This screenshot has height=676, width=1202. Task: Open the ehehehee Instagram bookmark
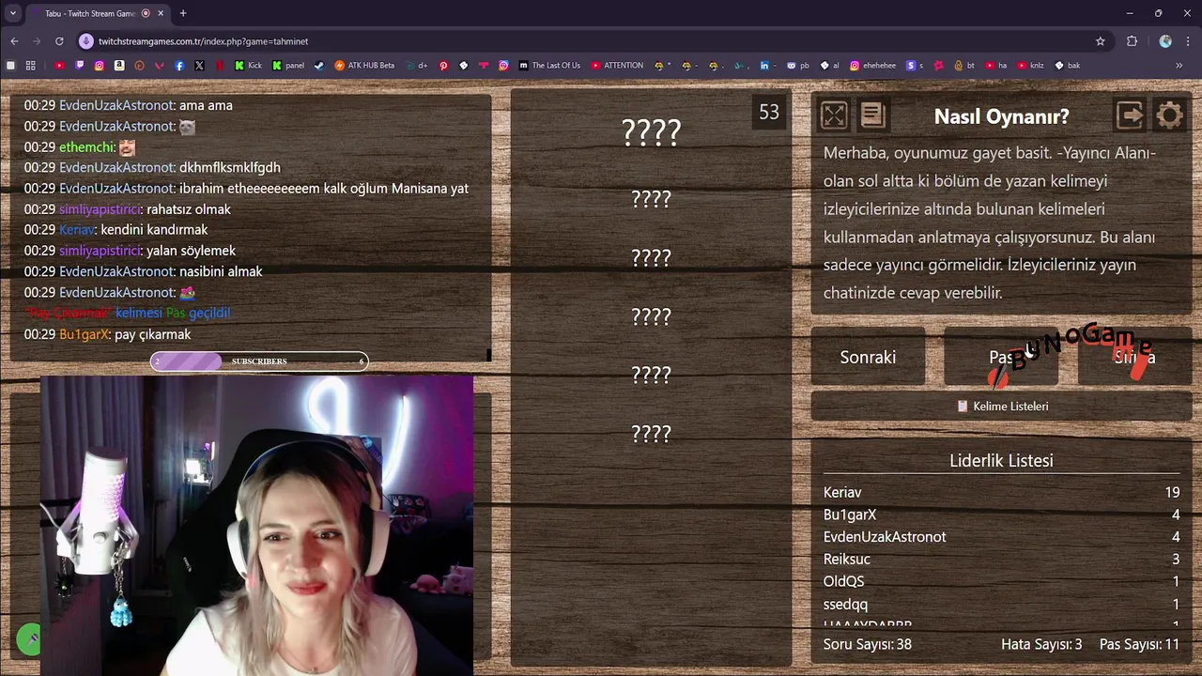[x=873, y=66]
